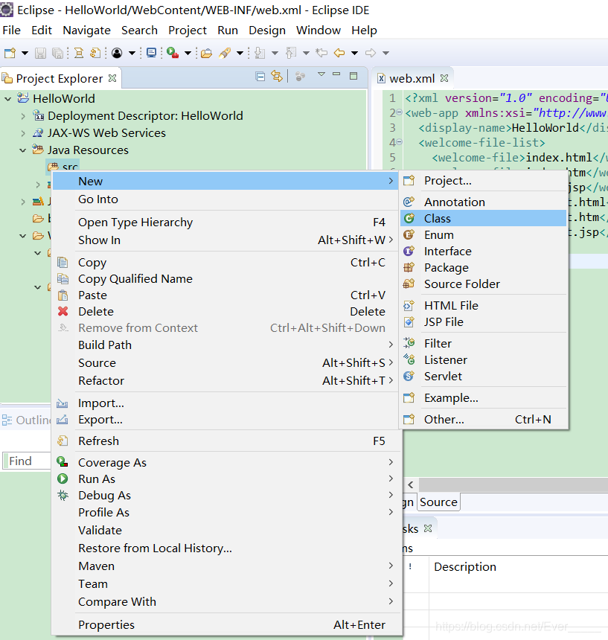Click the Package icon in New submenu

click(x=409, y=267)
